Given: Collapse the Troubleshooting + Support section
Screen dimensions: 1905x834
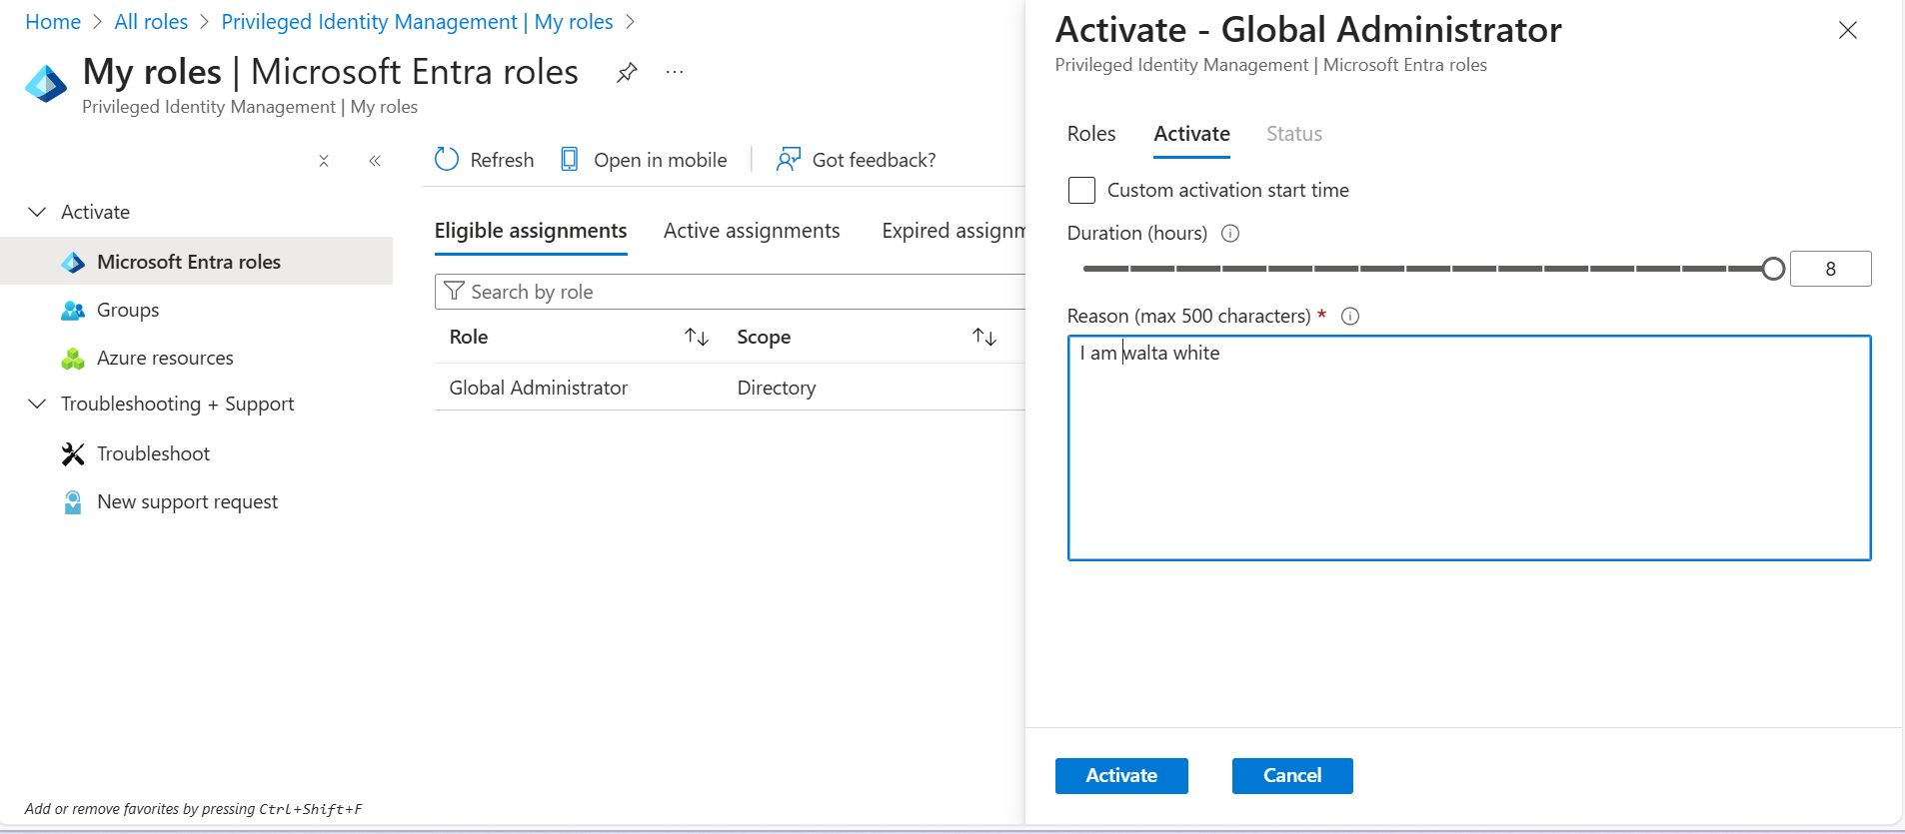Looking at the screenshot, I should click(37, 404).
